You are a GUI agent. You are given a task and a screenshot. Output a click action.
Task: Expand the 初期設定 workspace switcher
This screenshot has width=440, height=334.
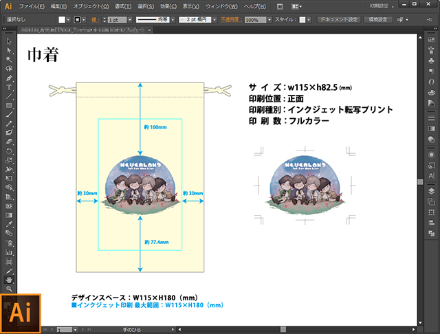[382, 6]
